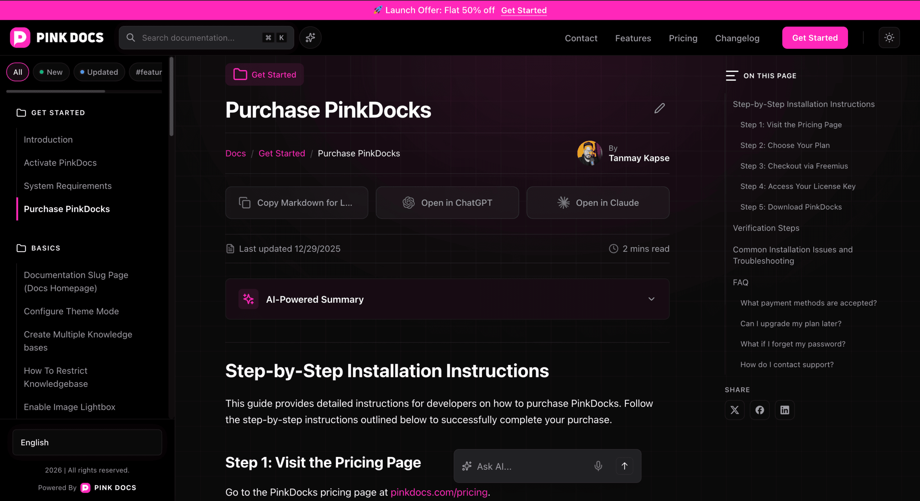Screen dimensions: 920x501
Task: Open AI search via the sparkles icon
Action: [x=310, y=37]
